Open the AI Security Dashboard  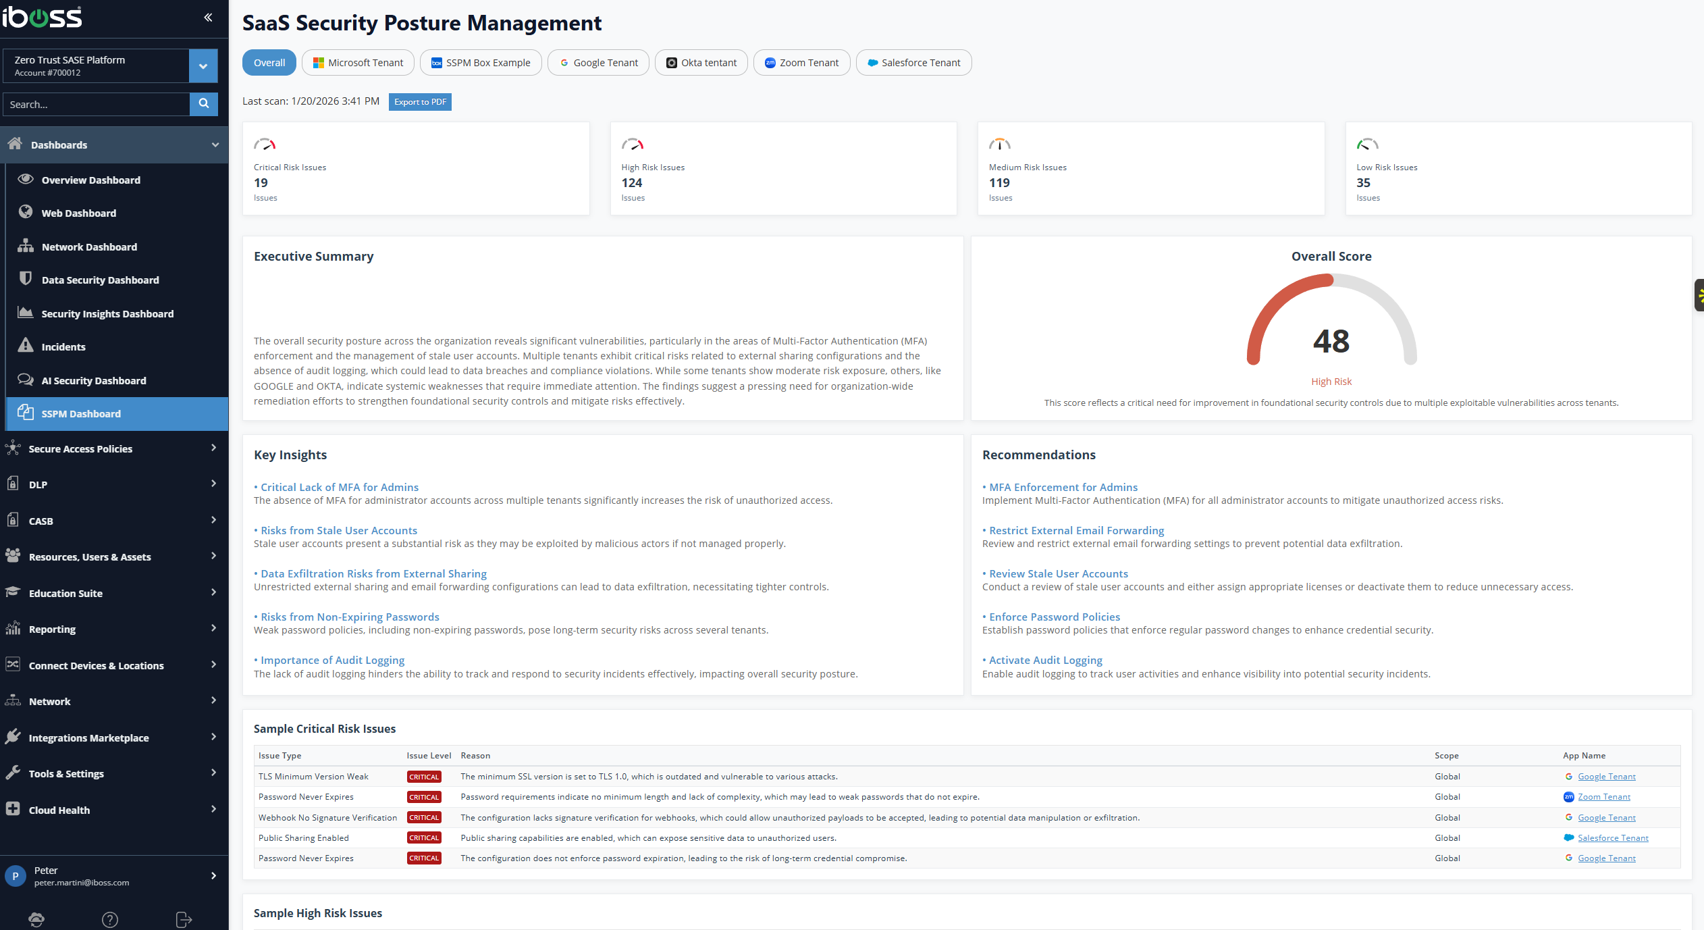93,380
